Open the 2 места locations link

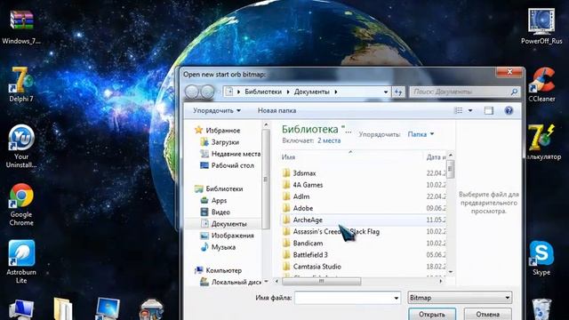point(329,140)
